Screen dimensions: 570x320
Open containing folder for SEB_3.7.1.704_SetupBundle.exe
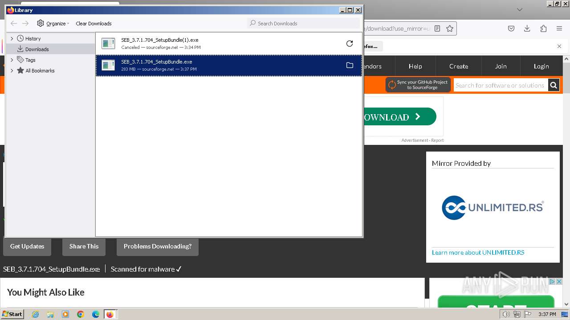350,65
